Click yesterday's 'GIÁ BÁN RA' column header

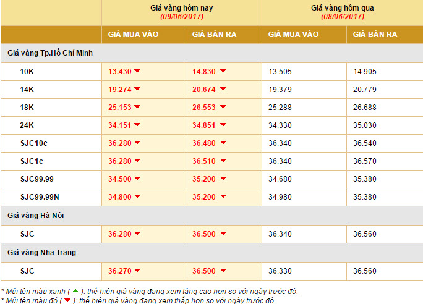pyautogui.click(x=375, y=34)
